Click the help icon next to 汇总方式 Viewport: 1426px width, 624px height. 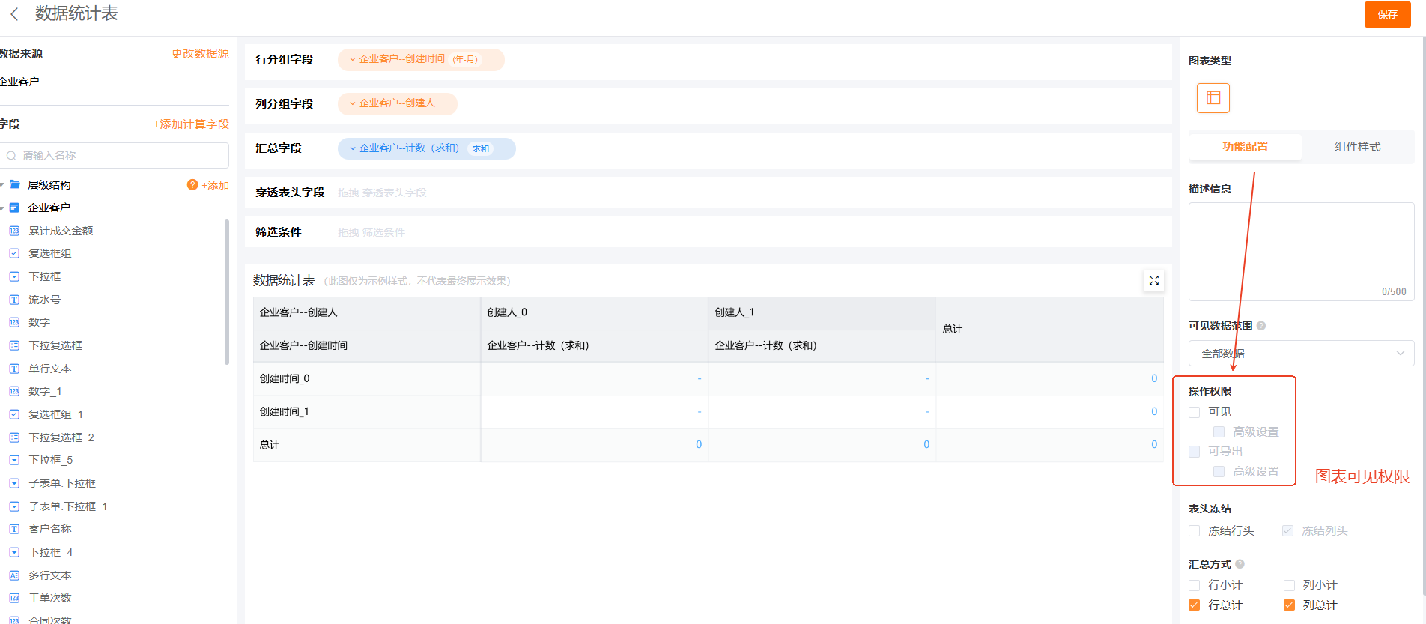[x=1240, y=564]
